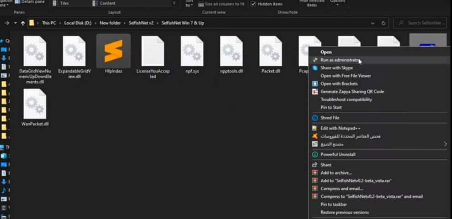Screen dimensions: 452x219
Task: Toggle the Hidden items checkbox
Action: tap(253, 4)
